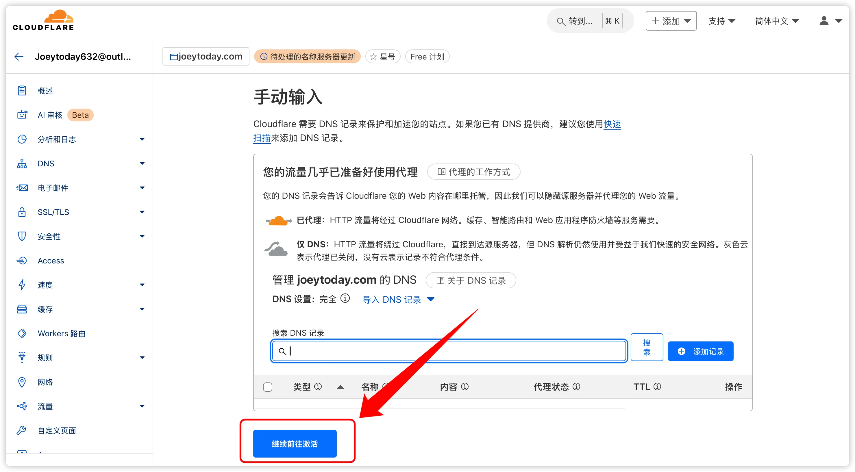
Task: Open the 自定义页面 sidebar item
Action: (57, 430)
